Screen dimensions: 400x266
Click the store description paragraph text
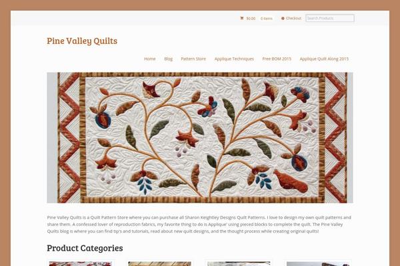coord(199,224)
